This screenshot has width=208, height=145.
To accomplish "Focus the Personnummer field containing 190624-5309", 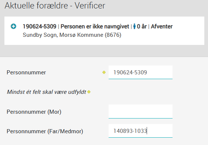I will pyautogui.click(x=140, y=72).
